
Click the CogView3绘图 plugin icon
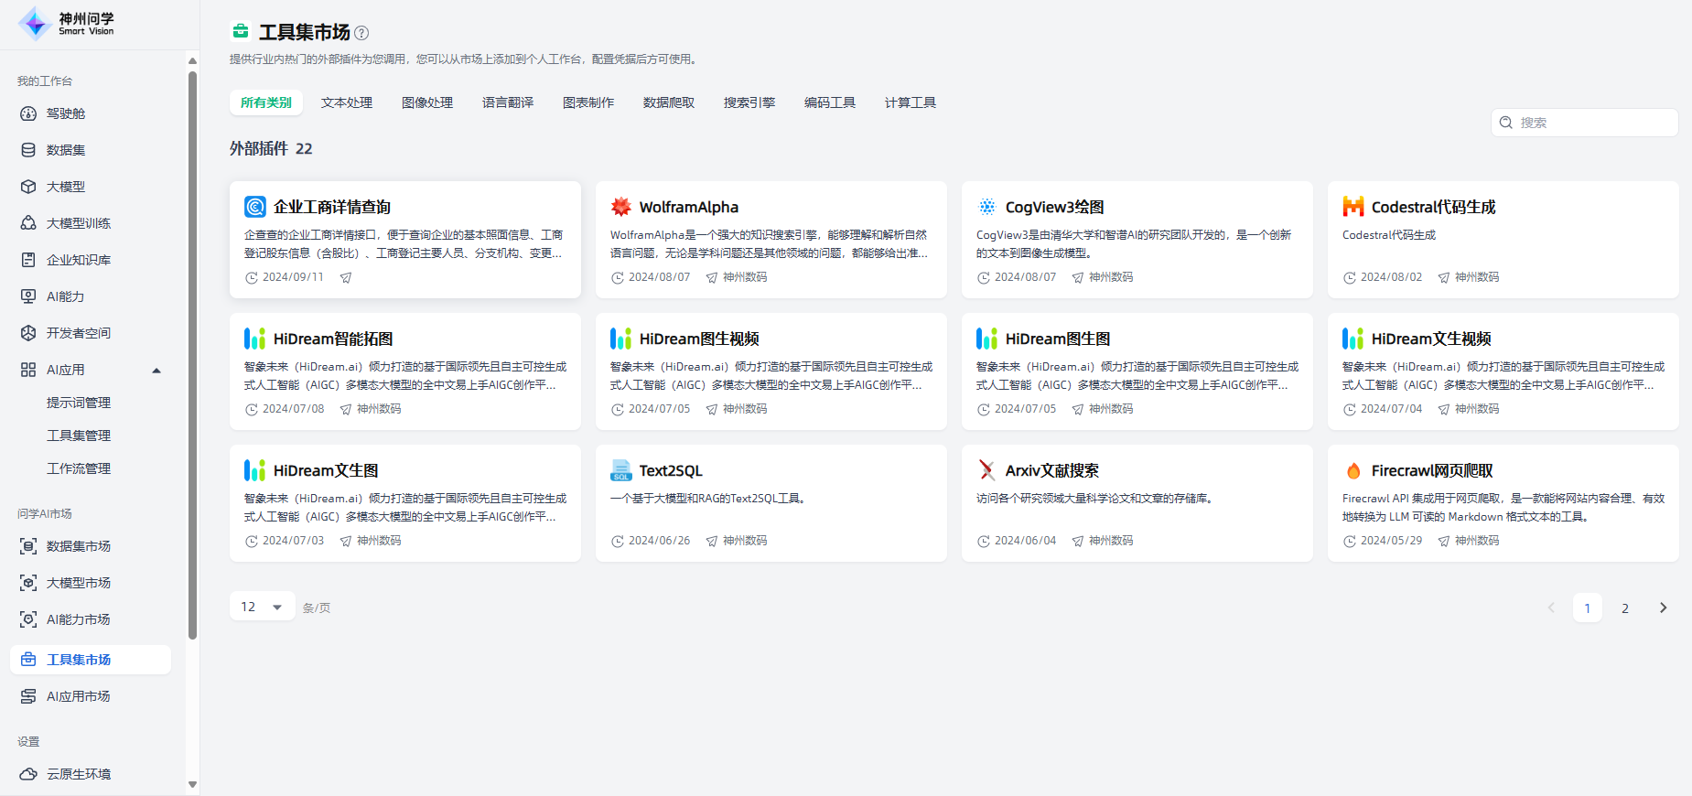point(987,207)
